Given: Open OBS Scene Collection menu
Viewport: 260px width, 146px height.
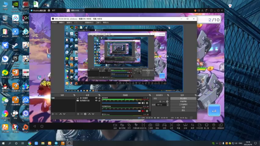Looking at the screenshot, I should tap(89, 22).
